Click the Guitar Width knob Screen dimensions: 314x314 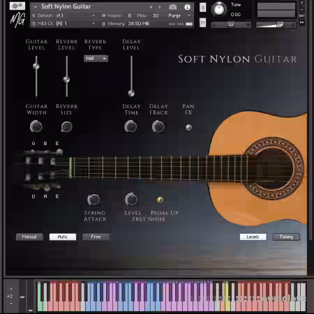coord(36,127)
